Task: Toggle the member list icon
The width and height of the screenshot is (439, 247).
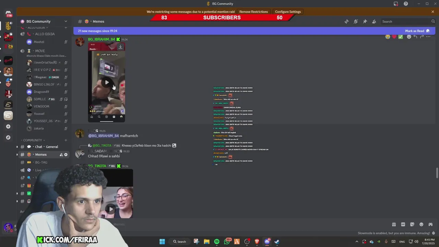Action: 374,21
